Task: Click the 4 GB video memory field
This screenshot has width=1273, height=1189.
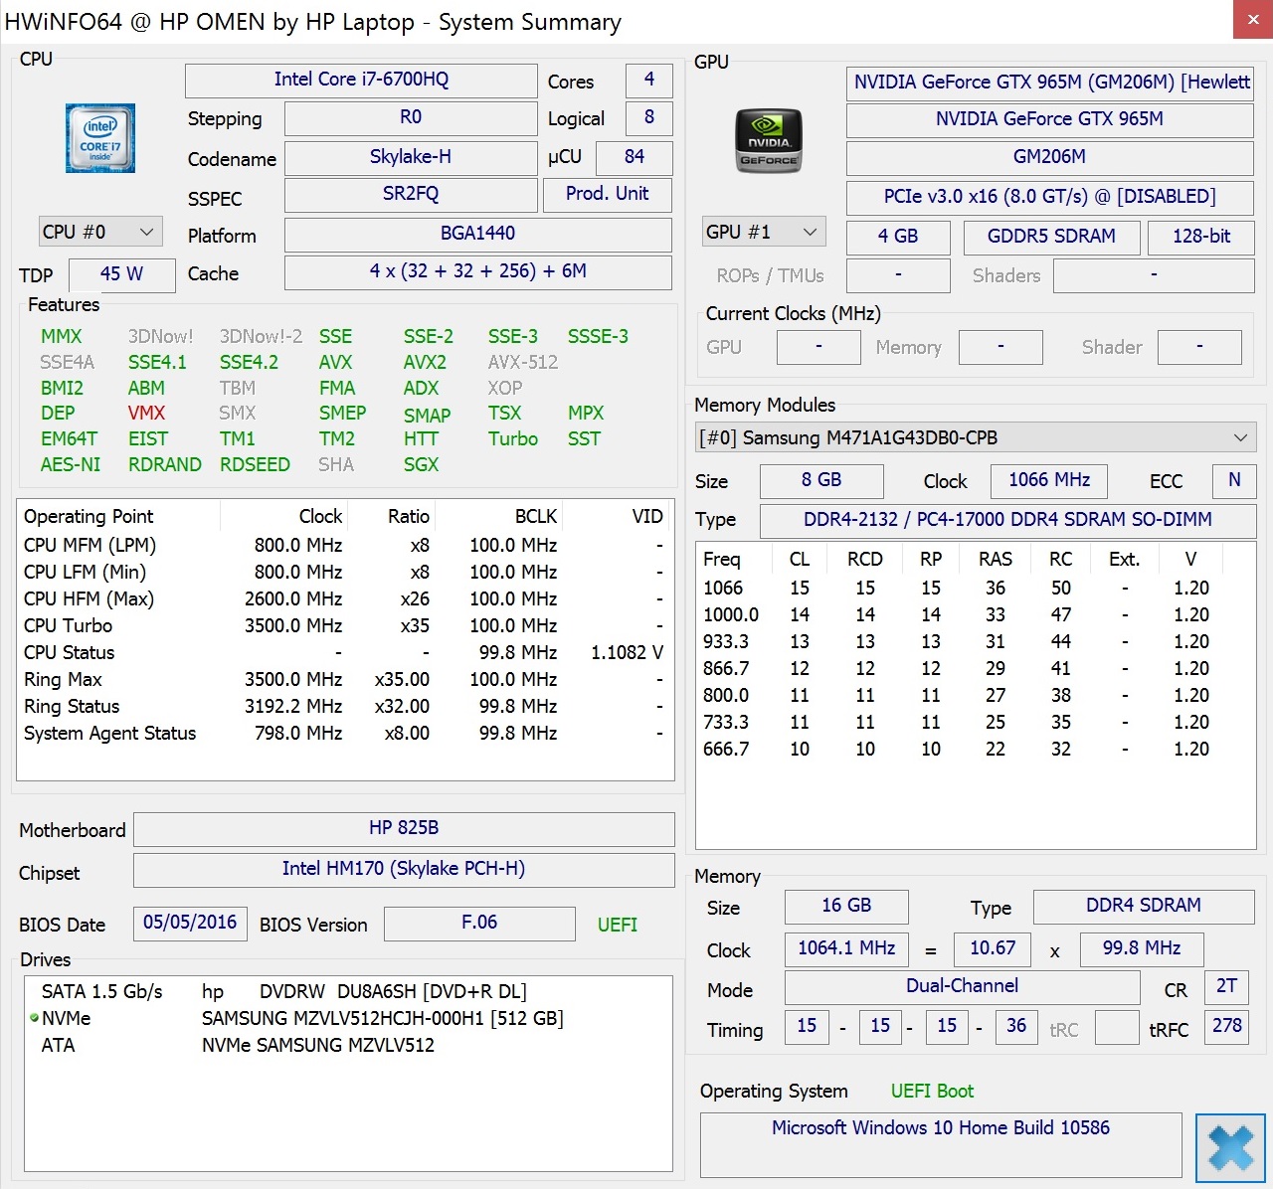Action: click(898, 238)
